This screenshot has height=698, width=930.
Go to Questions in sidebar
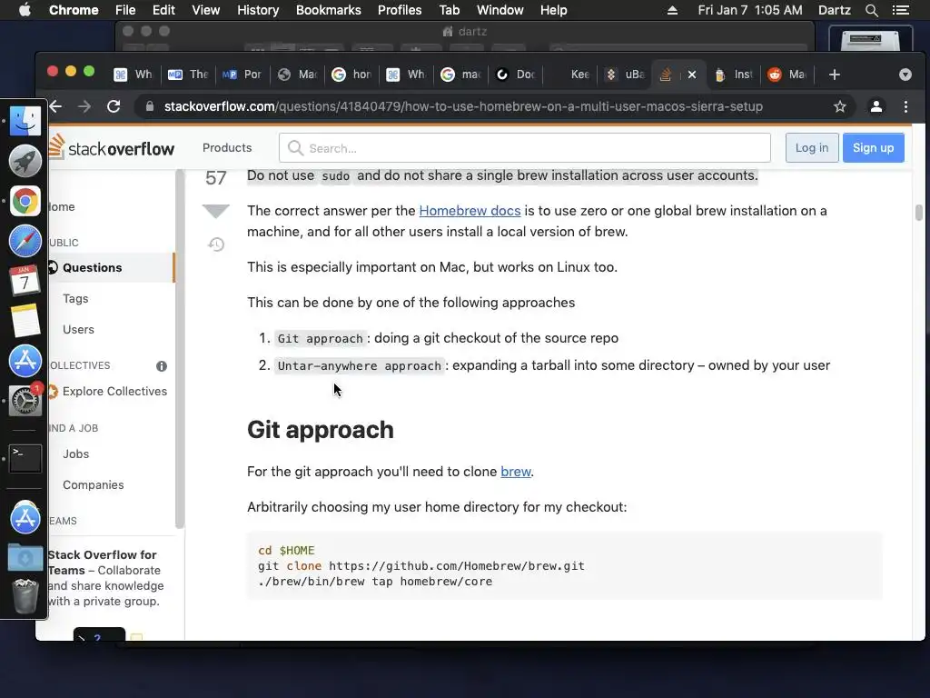[x=112, y=268]
